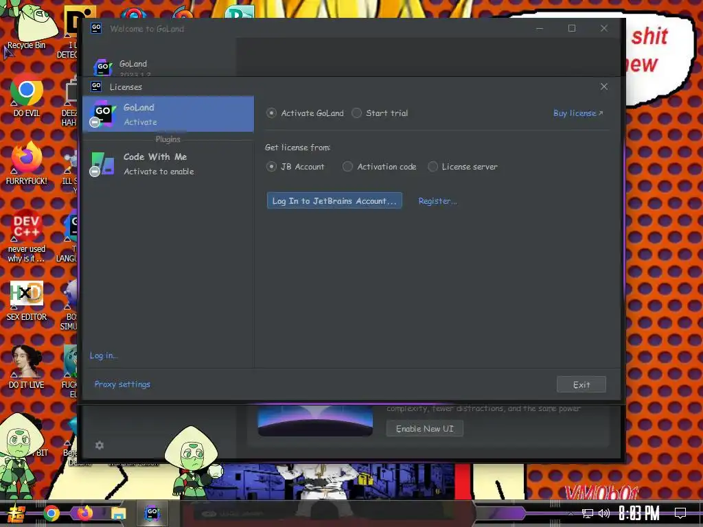Click the Exit button
Viewport: 703px width, 527px height.
coord(581,384)
